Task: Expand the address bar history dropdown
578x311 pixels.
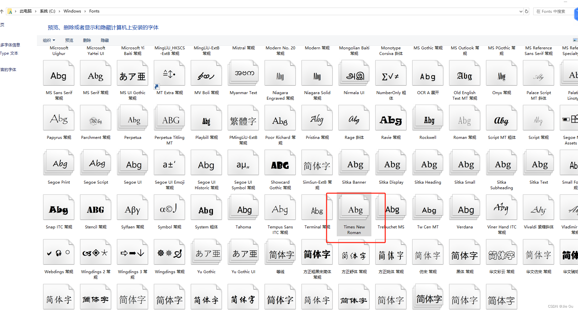Action: 521,11
